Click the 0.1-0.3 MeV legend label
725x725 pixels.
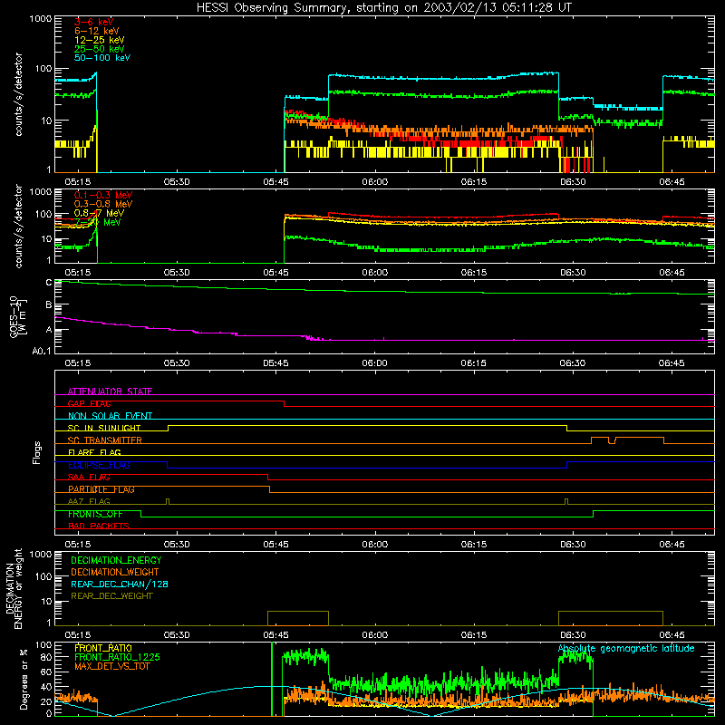point(103,195)
